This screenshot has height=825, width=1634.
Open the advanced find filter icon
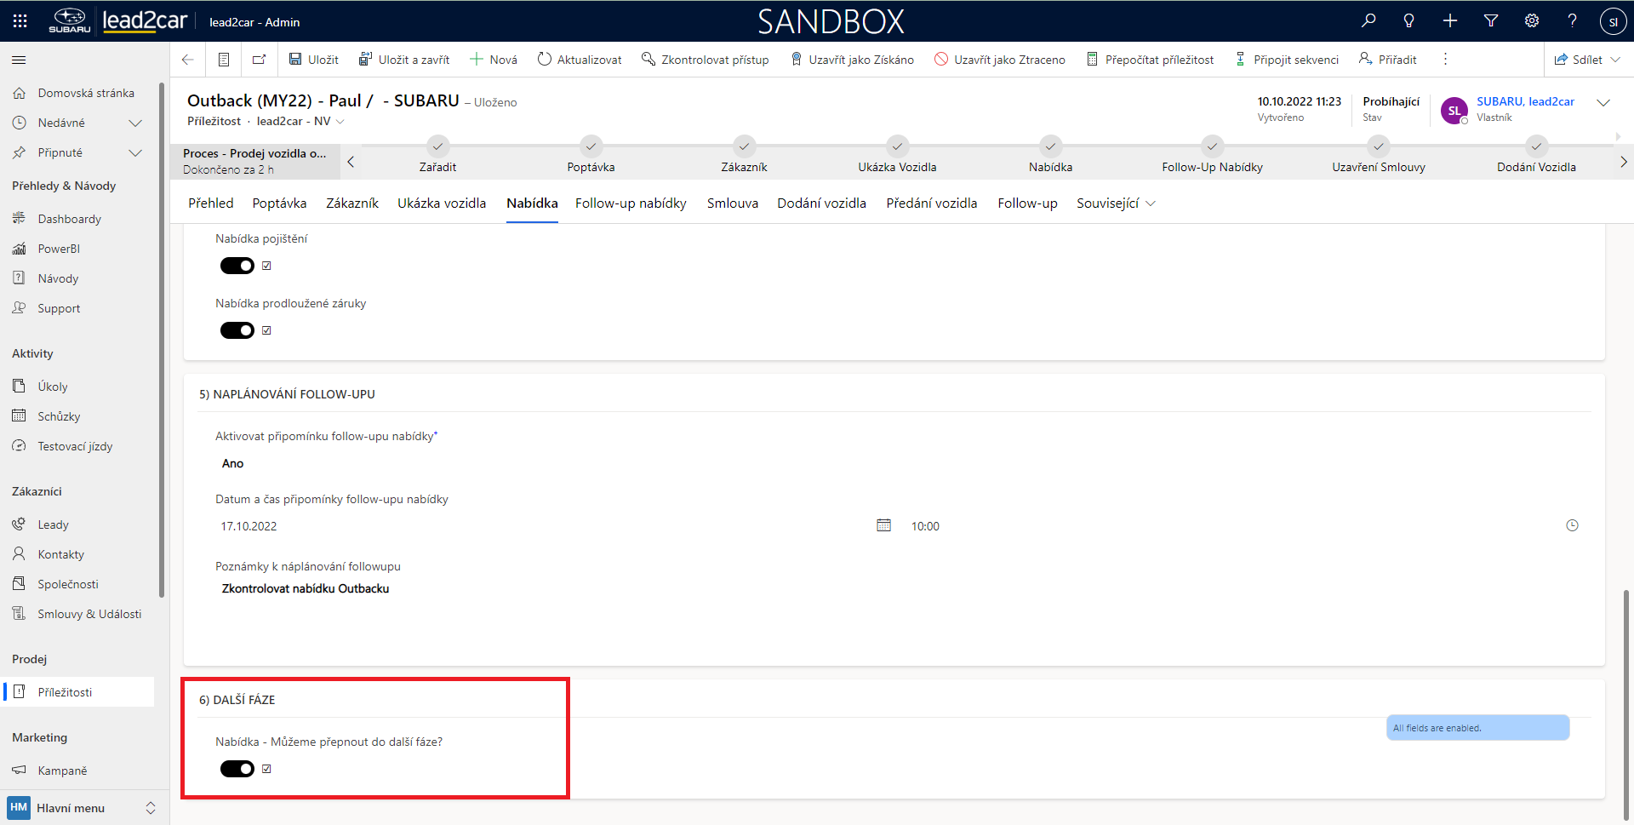point(1491,20)
